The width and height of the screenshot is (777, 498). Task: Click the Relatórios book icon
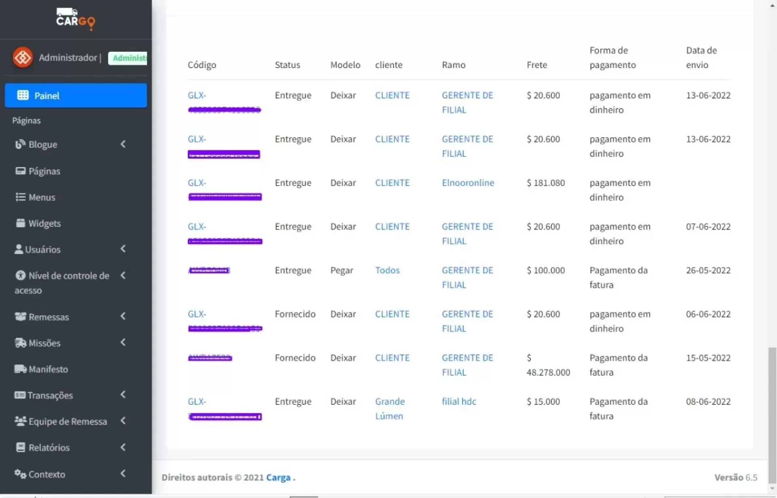pyautogui.click(x=20, y=447)
